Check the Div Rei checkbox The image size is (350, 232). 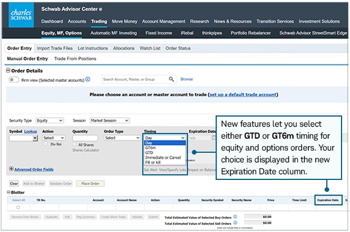[45, 144]
